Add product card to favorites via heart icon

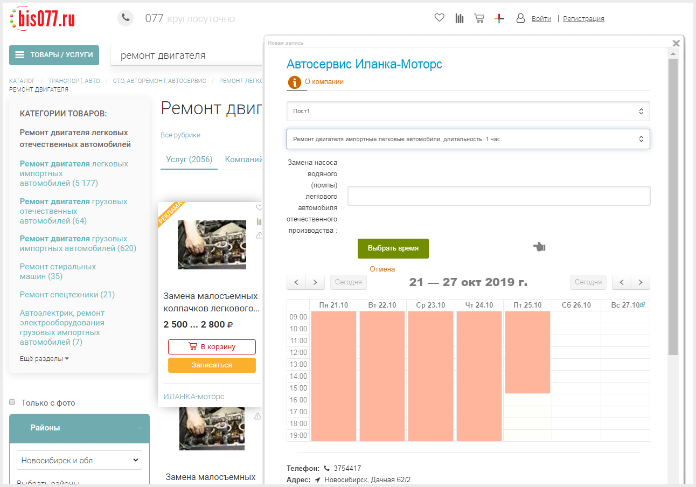[259, 207]
